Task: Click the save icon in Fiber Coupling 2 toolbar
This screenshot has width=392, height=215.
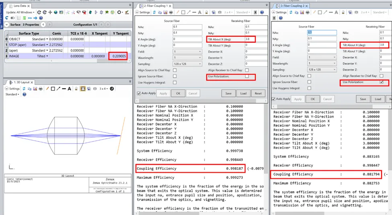Action: tap(302, 12)
